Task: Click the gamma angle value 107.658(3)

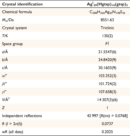Action: 107,92
